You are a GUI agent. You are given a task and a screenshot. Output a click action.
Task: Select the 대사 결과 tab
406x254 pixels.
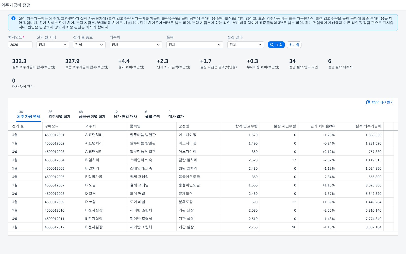[x=176, y=114]
